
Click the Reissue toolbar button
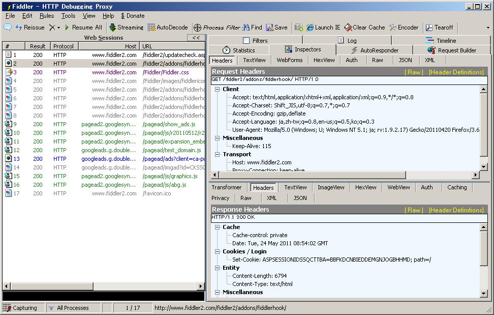click(x=30, y=27)
